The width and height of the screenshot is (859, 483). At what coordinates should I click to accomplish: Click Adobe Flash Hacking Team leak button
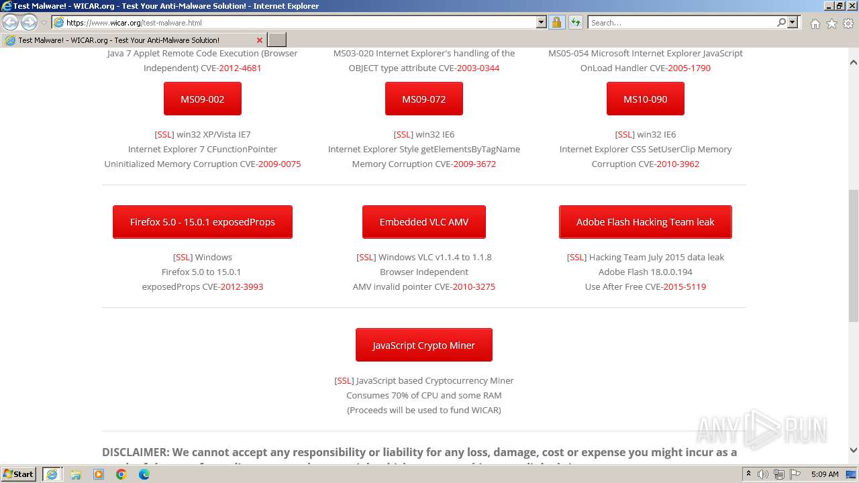point(646,222)
